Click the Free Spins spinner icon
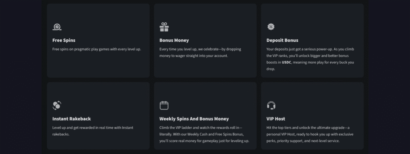 (x=57, y=27)
